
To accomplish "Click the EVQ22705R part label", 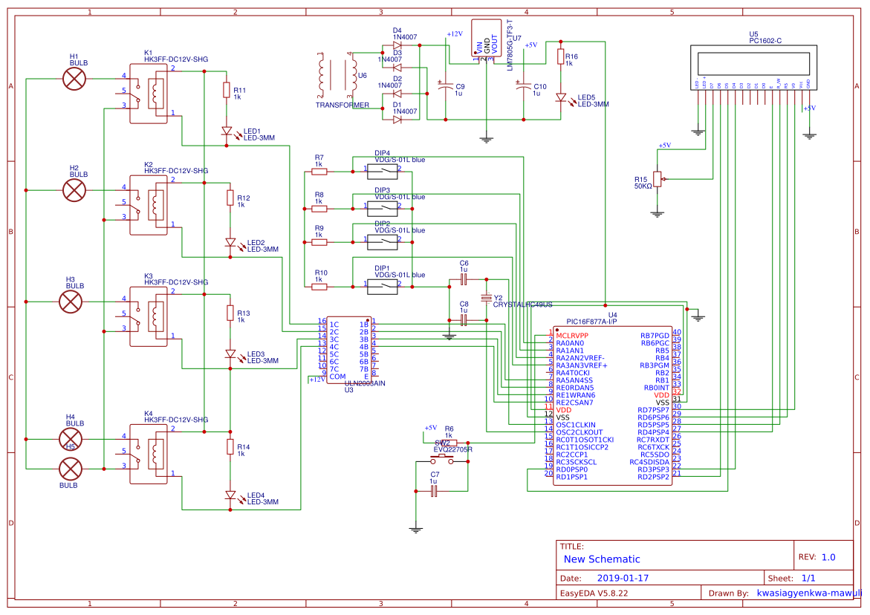I will (452, 450).
